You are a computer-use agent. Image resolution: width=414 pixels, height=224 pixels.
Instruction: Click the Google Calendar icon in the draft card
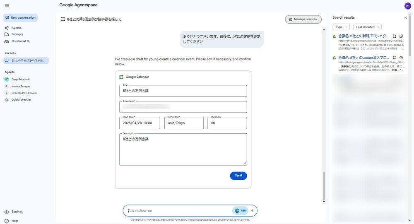[x=121, y=77]
